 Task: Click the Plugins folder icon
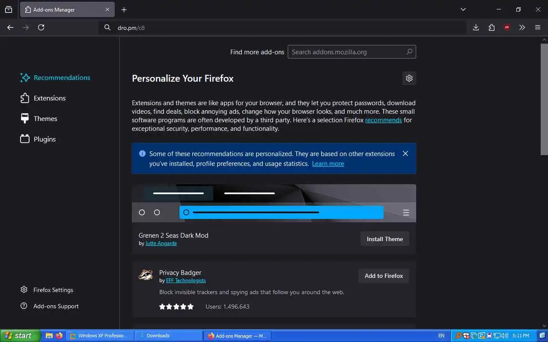(x=25, y=139)
